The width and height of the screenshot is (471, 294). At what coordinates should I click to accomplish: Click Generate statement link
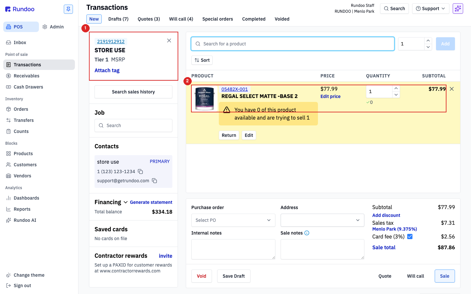151,202
